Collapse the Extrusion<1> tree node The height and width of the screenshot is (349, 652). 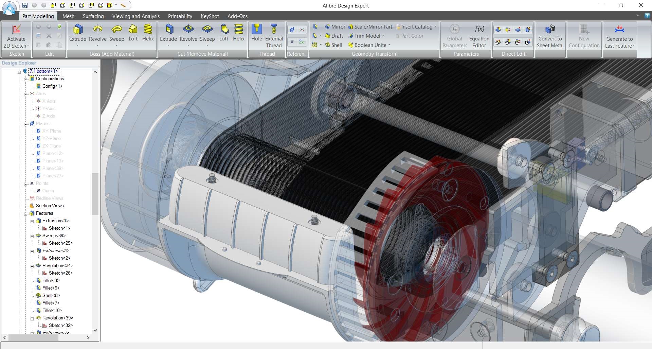coord(32,221)
